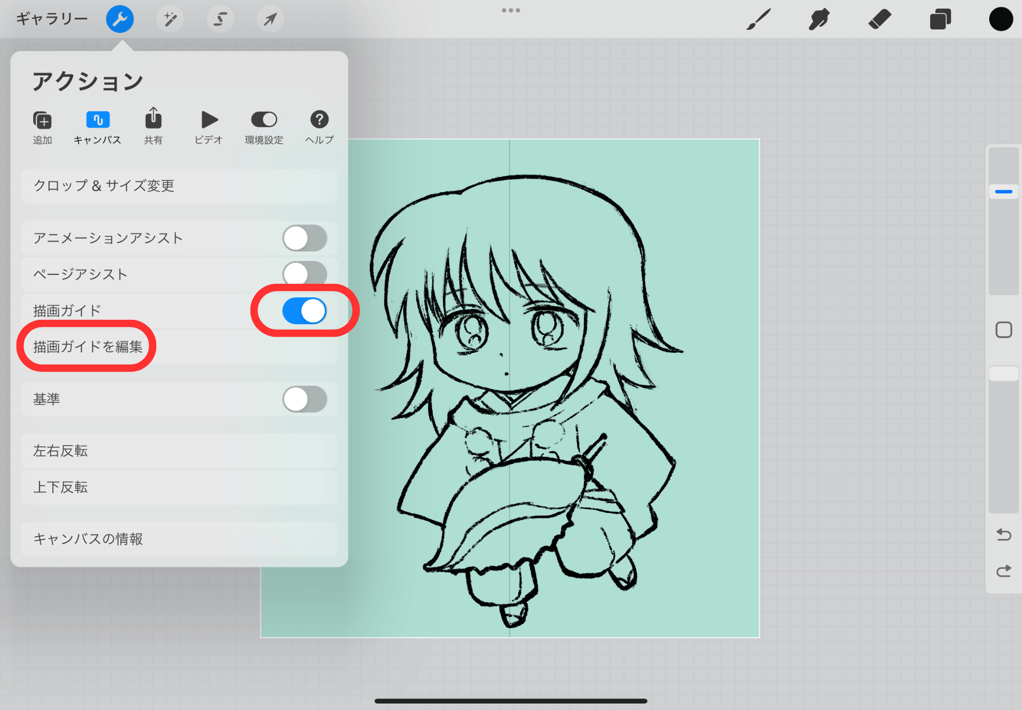Open the Adjustments magic wand menu
This screenshot has height=710, width=1022.
170,19
